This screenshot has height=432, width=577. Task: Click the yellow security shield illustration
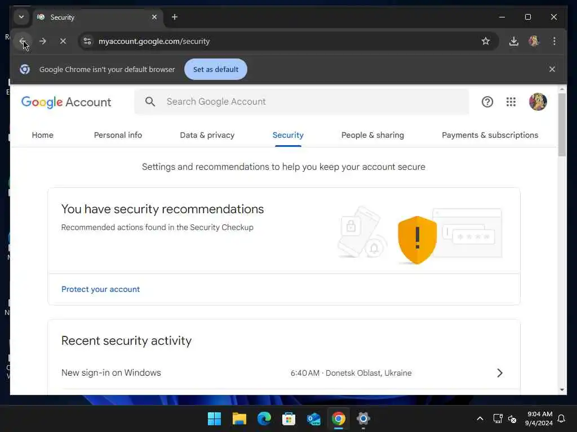(x=418, y=240)
